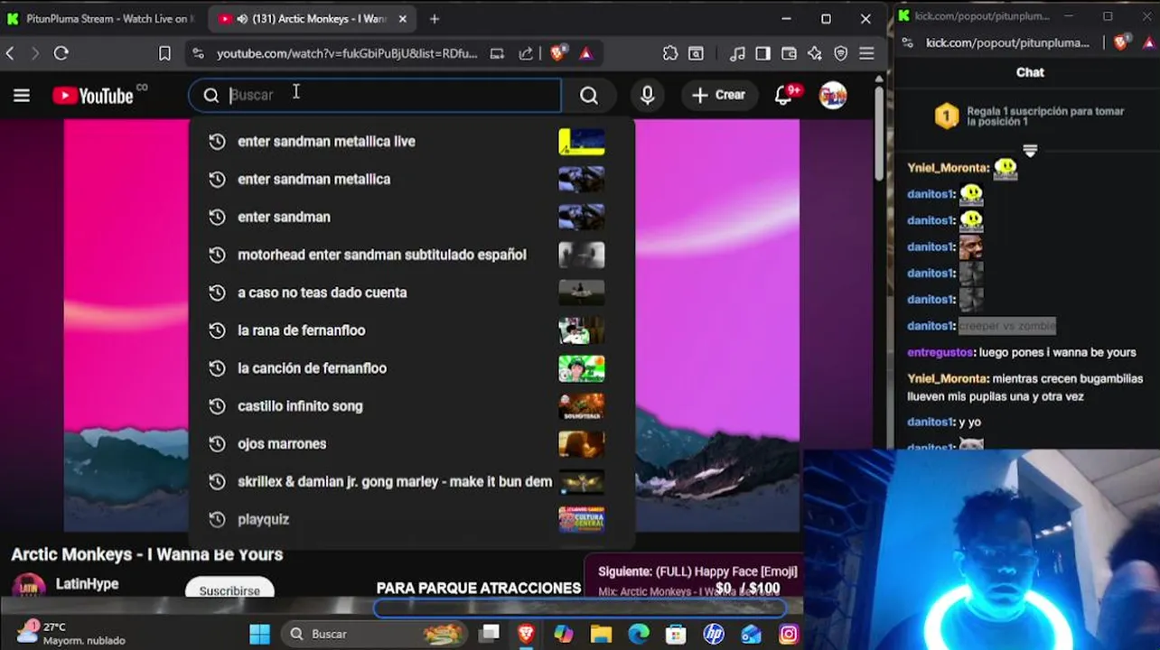This screenshot has width=1160, height=650.
Task: Open Windows Start menu
Action: [259, 635]
